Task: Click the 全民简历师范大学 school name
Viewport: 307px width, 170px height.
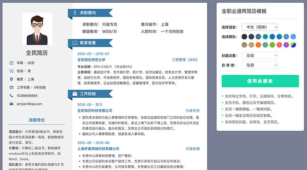Action: [x=91, y=60]
